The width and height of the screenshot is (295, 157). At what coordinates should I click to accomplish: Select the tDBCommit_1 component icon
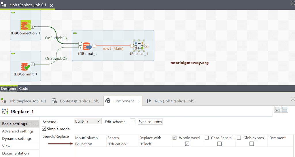25,67
